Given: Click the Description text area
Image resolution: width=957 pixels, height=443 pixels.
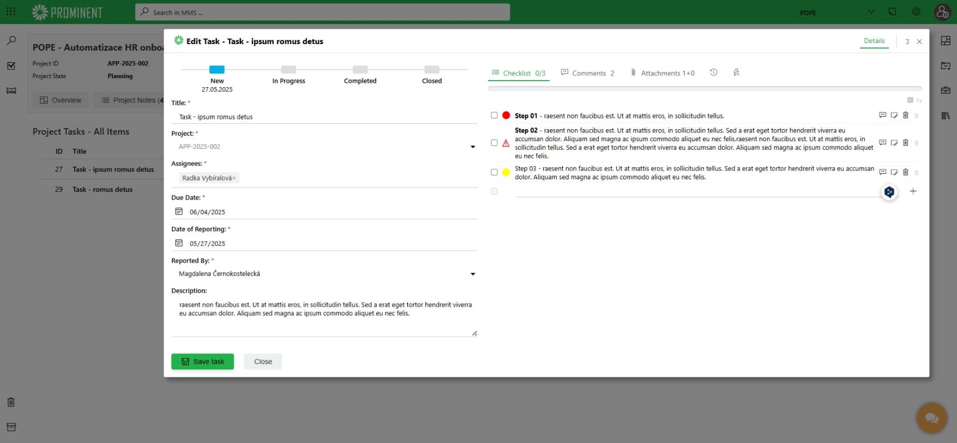Looking at the screenshot, I should click(324, 317).
